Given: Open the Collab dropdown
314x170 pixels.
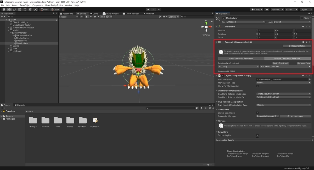Looking at the screenshot, I should [257, 9].
